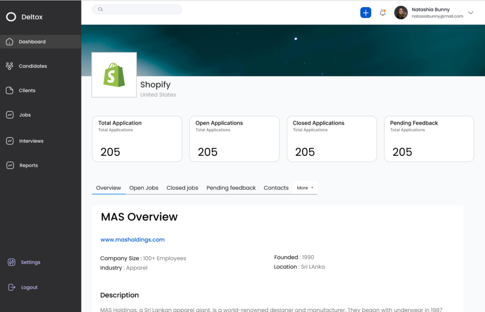Click the Clients document icon

9,90
